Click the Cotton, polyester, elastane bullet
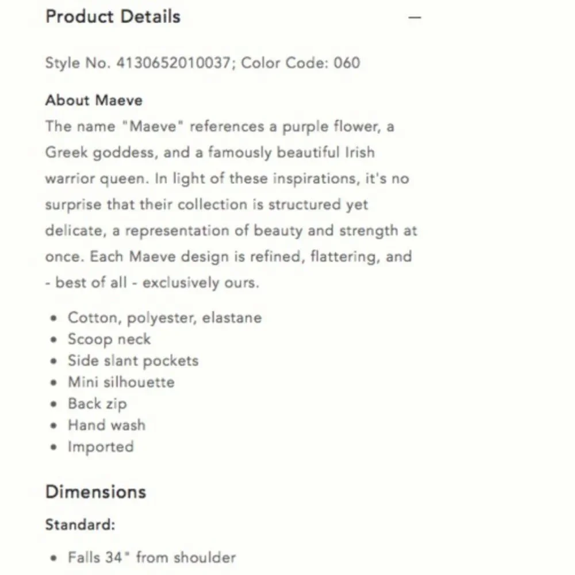This screenshot has width=575, height=575. pos(164,318)
